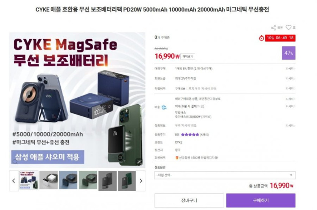Viewport: 317px width, 210px height.
Task: Select the green power bank thumbnail
Action: pyautogui.click(x=88, y=180)
